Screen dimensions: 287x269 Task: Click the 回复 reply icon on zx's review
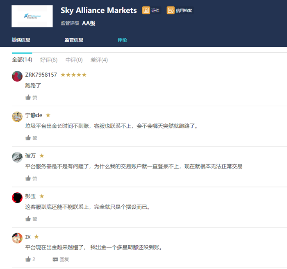coord(55,259)
